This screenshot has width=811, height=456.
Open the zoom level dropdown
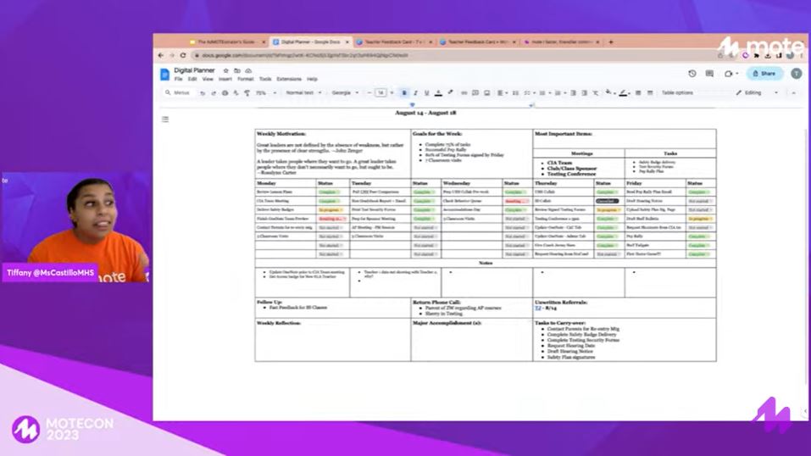266,93
